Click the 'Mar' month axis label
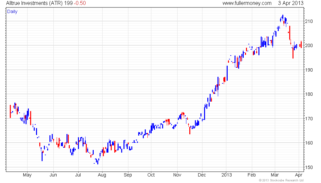 point(275,175)
